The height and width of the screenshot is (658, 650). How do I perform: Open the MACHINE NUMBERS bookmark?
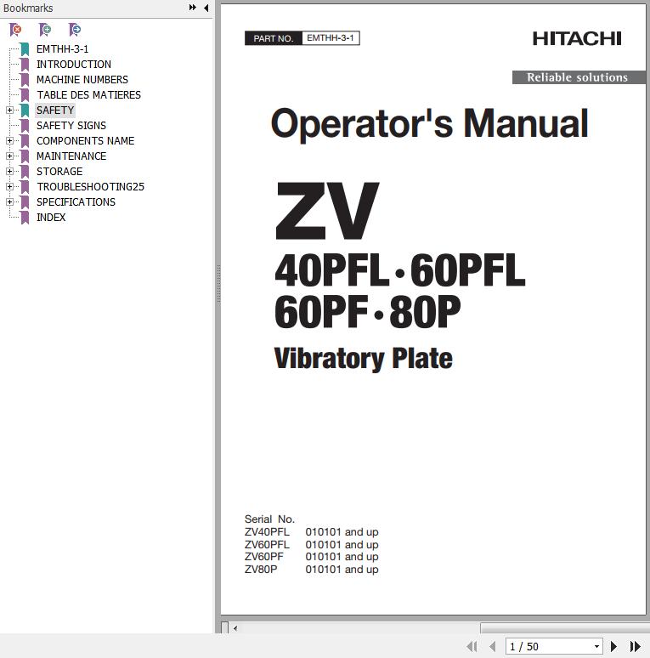82,80
